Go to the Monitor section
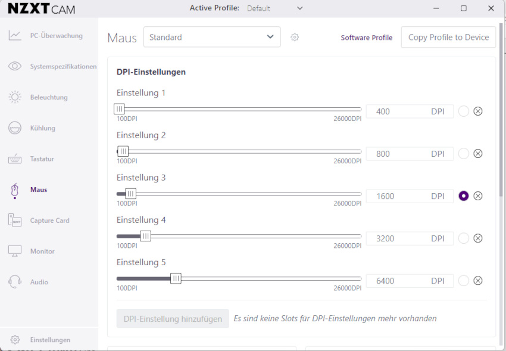Screen dimensions: 506x351 click(x=42, y=251)
